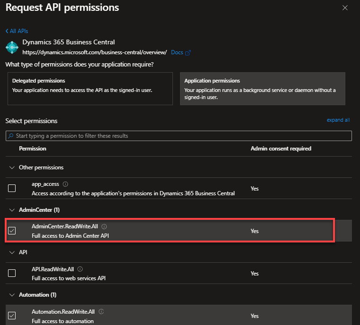360x325 pixels.
Task: Show info for Automation.ReadWrite.All
Action: point(101,311)
